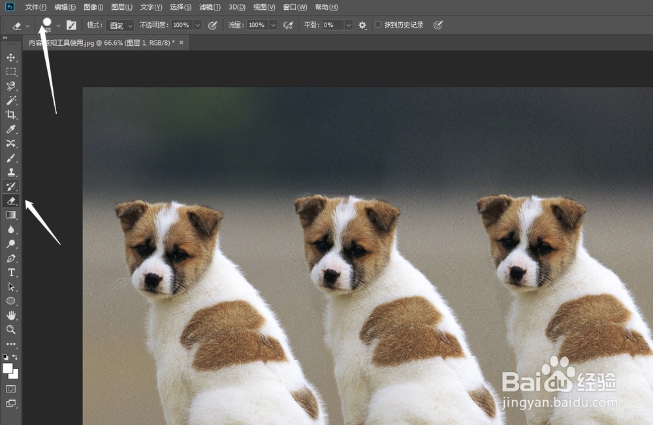
Task: Reset default foreground and background colors
Action: pyautogui.click(x=5, y=357)
